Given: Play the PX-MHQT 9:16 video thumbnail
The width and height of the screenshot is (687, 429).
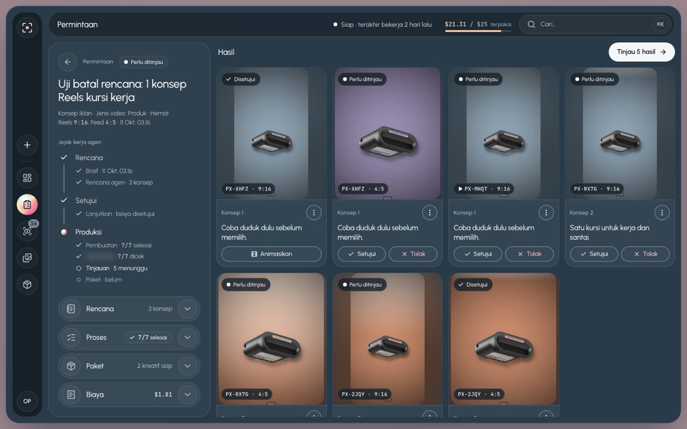Looking at the screenshot, I should (x=504, y=133).
